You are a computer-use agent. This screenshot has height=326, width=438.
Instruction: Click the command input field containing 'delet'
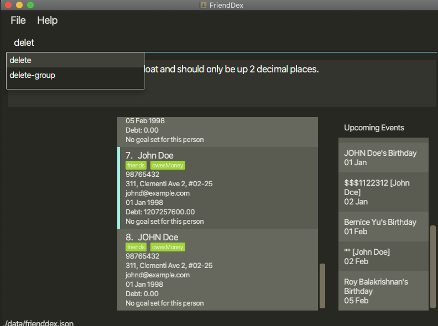tap(221, 43)
